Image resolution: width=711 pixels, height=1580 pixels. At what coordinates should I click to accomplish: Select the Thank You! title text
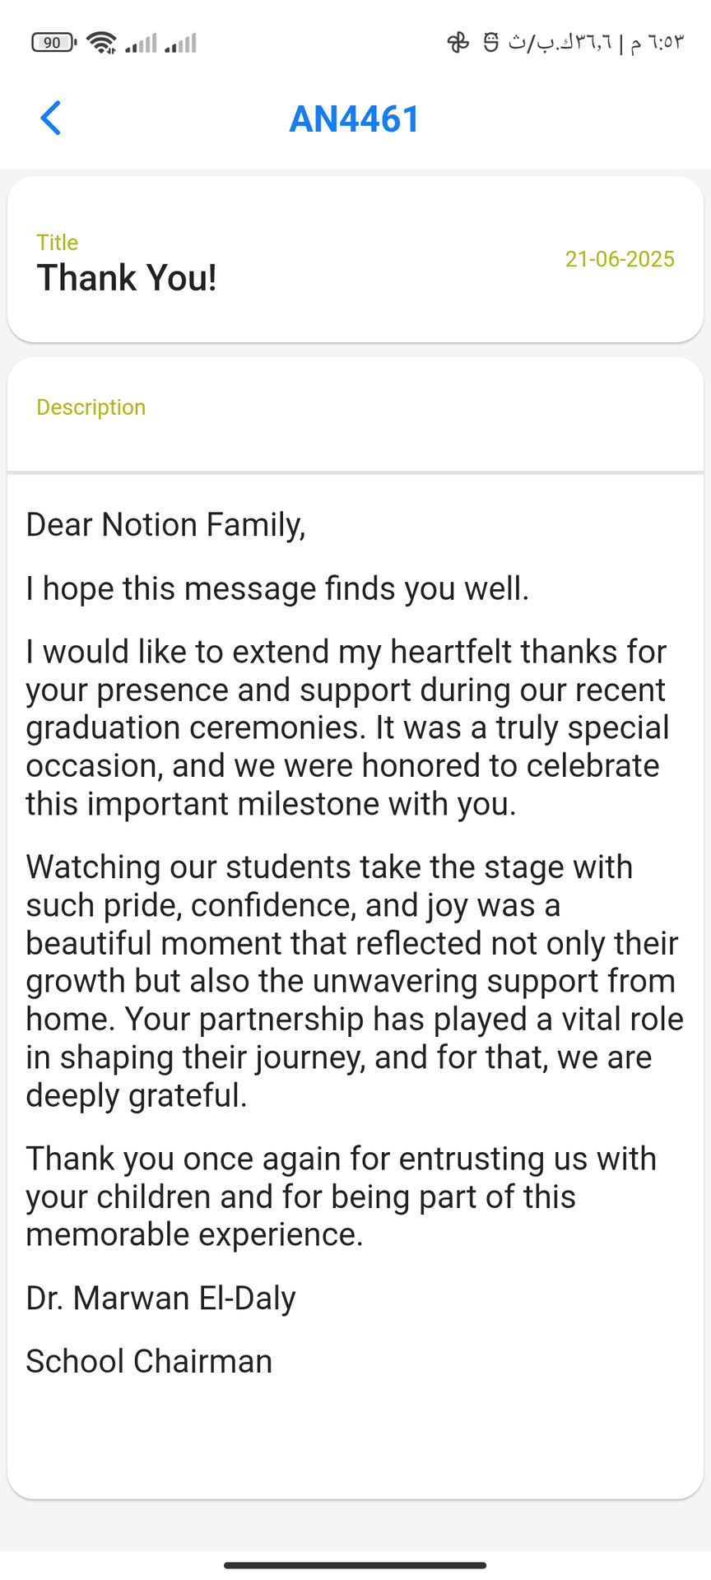click(x=127, y=277)
